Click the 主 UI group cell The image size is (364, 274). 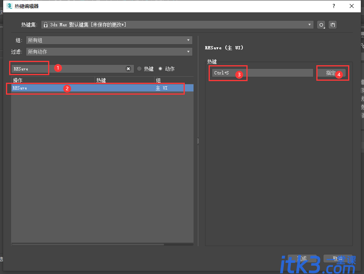[162, 88]
